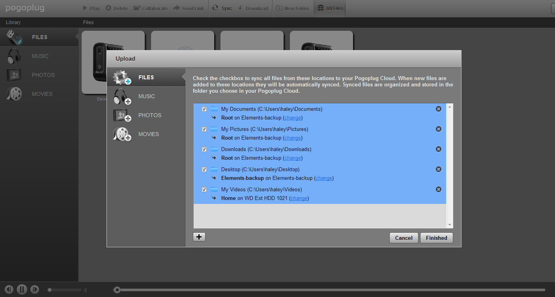Select FILES in the Library sidebar
The image size is (555, 297).
pos(39,37)
